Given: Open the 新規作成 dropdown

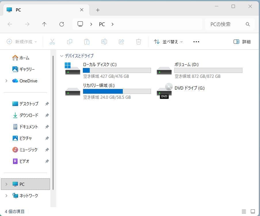Looking at the screenshot, I should 22,42.
